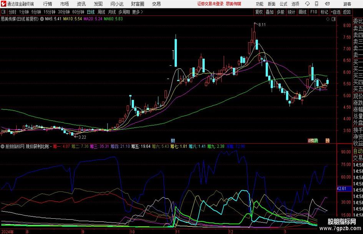Screen dimensions: 363x234
Task: Expand the indicator dropdown beside 股朋指标网
Action: [3, 146]
